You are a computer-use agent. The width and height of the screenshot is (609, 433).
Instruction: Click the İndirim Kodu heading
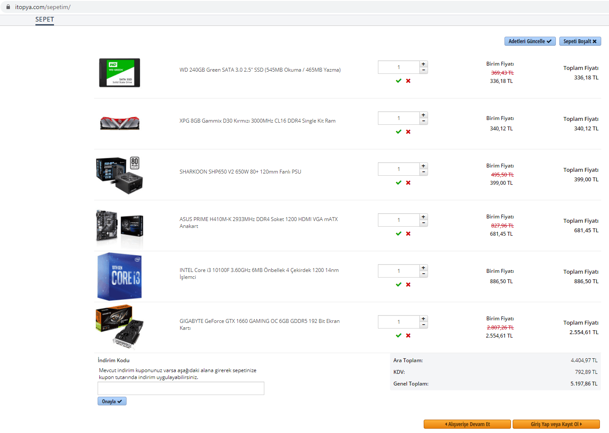114,360
